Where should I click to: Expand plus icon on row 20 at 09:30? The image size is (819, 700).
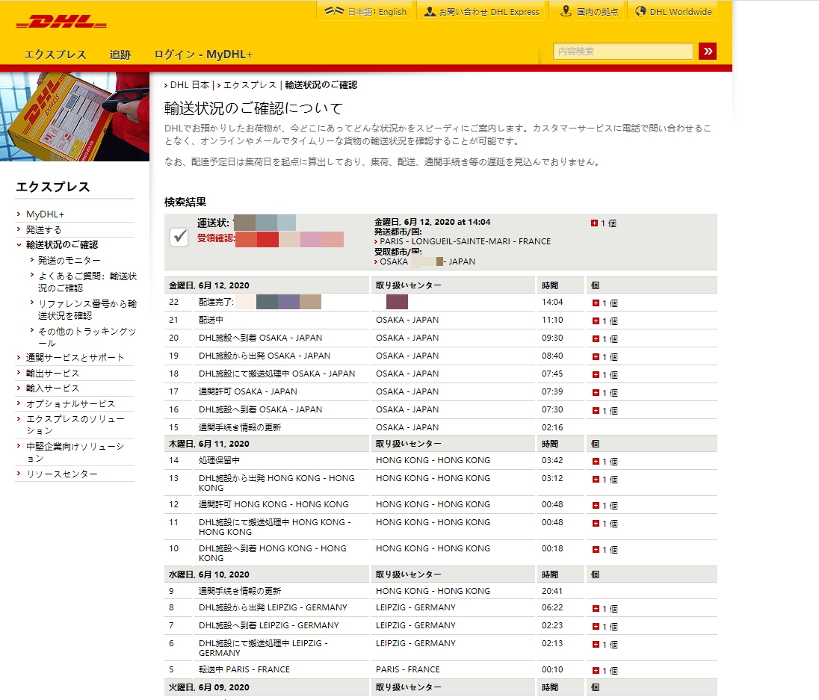596,338
